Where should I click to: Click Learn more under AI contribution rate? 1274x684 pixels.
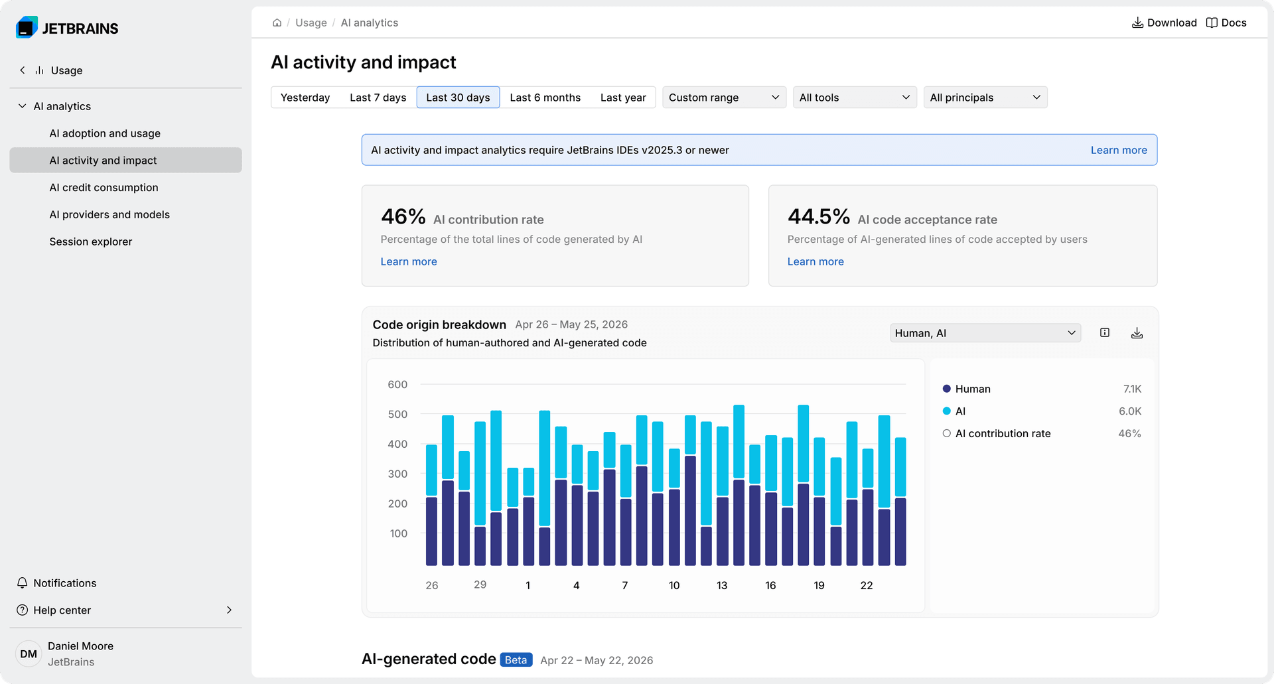click(409, 261)
